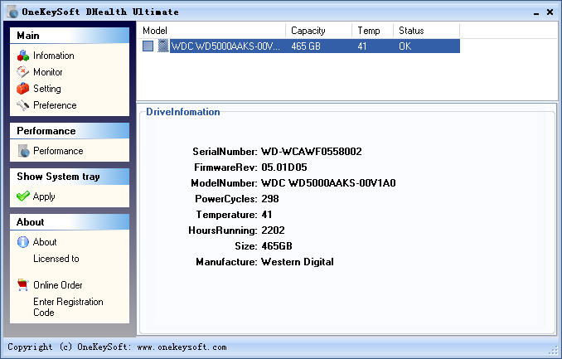Click the Infomation icon in Main panel
The width and height of the screenshot is (562, 359).
[x=23, y=56]
